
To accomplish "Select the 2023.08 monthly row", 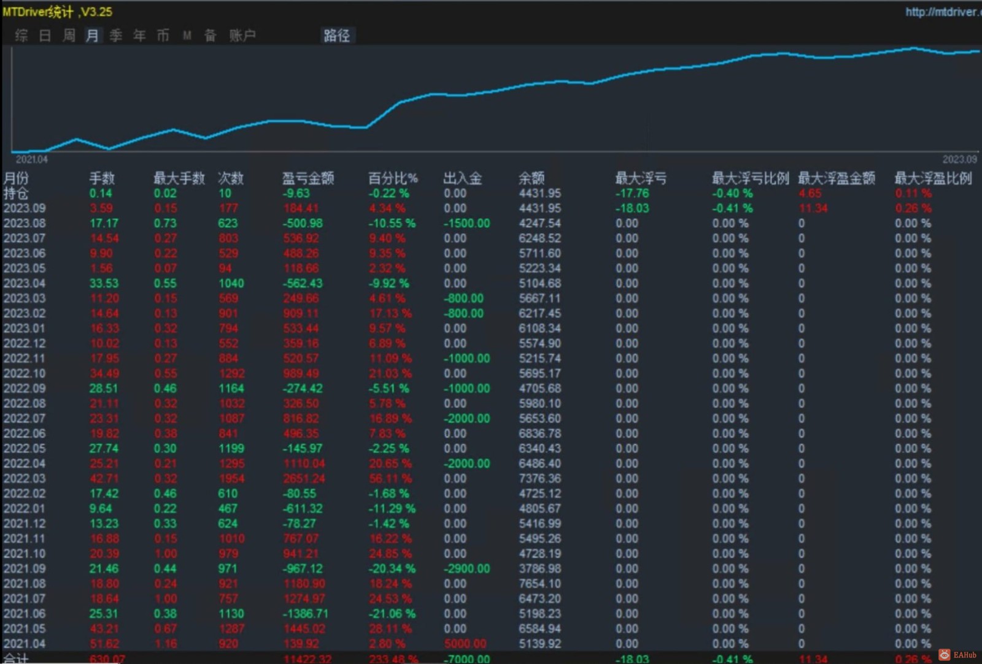I will [x=491, y=223].
